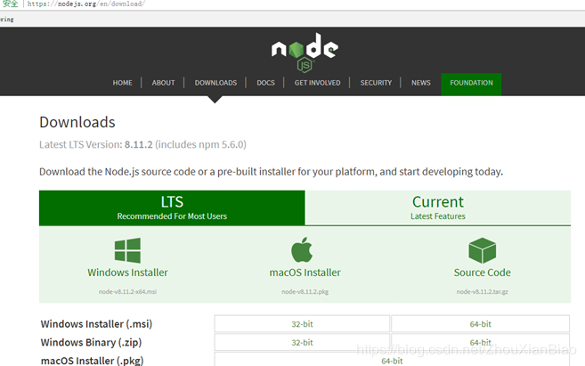
Task: Click the Windows logo installer icon
Action: tap(127, 251)
